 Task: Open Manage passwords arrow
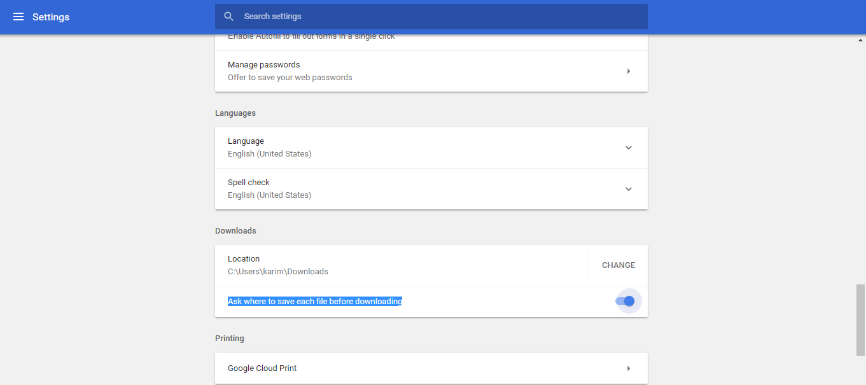[x=629, y=71]
